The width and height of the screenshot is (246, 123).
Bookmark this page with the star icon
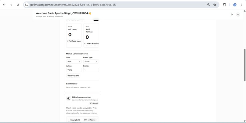[215, 5]
